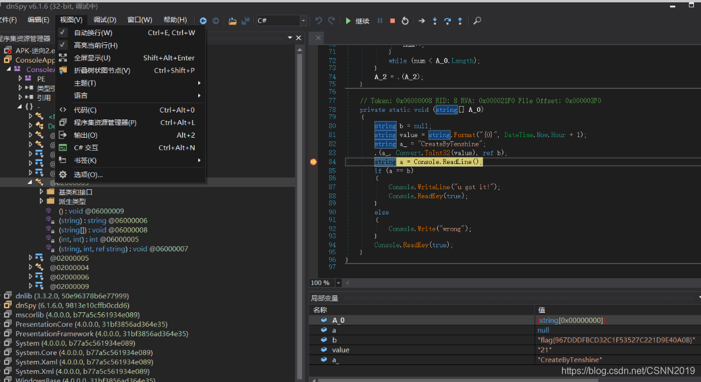Open the 文件(F) menu

pos(8,20)
